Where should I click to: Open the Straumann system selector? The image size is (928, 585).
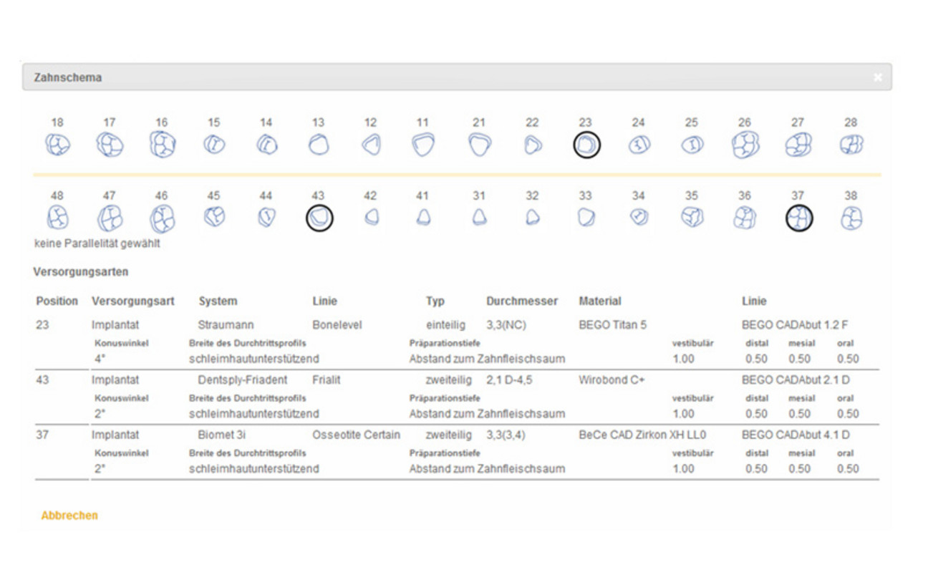pyautogui.click(x=222, y=324)
